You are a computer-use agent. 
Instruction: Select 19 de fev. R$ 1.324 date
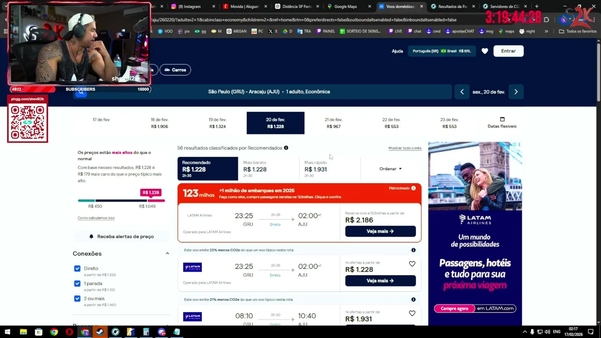pos(217,123)
